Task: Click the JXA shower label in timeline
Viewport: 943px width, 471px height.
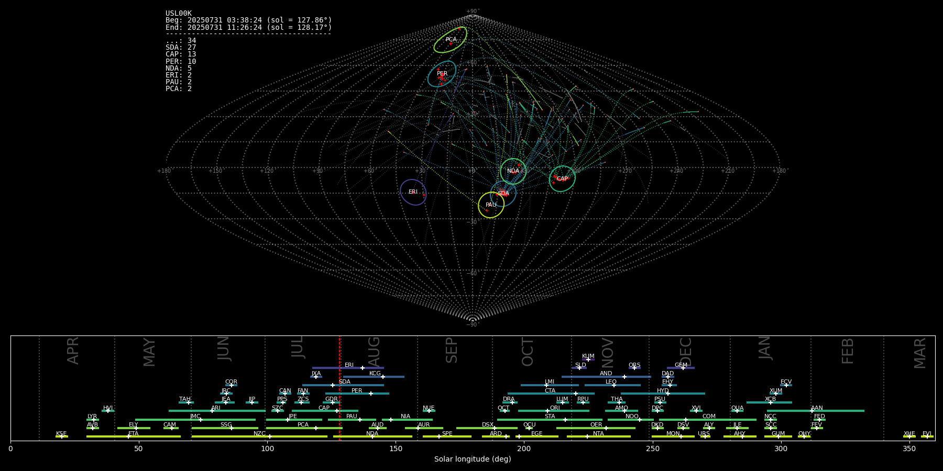Action: [316, 374]
